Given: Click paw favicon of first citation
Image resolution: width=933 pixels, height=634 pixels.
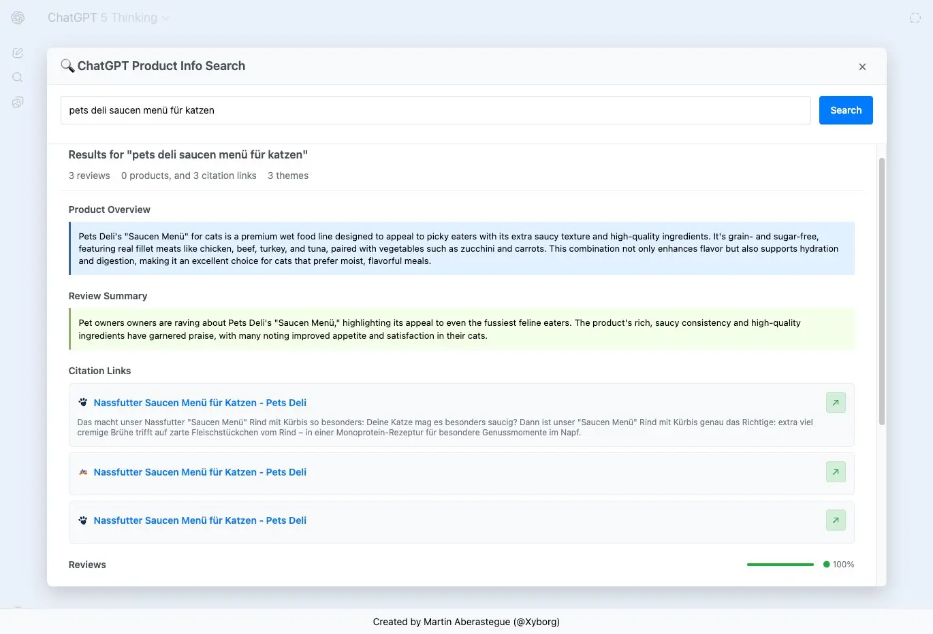Looking at the screenshot, I should (83, 403).
